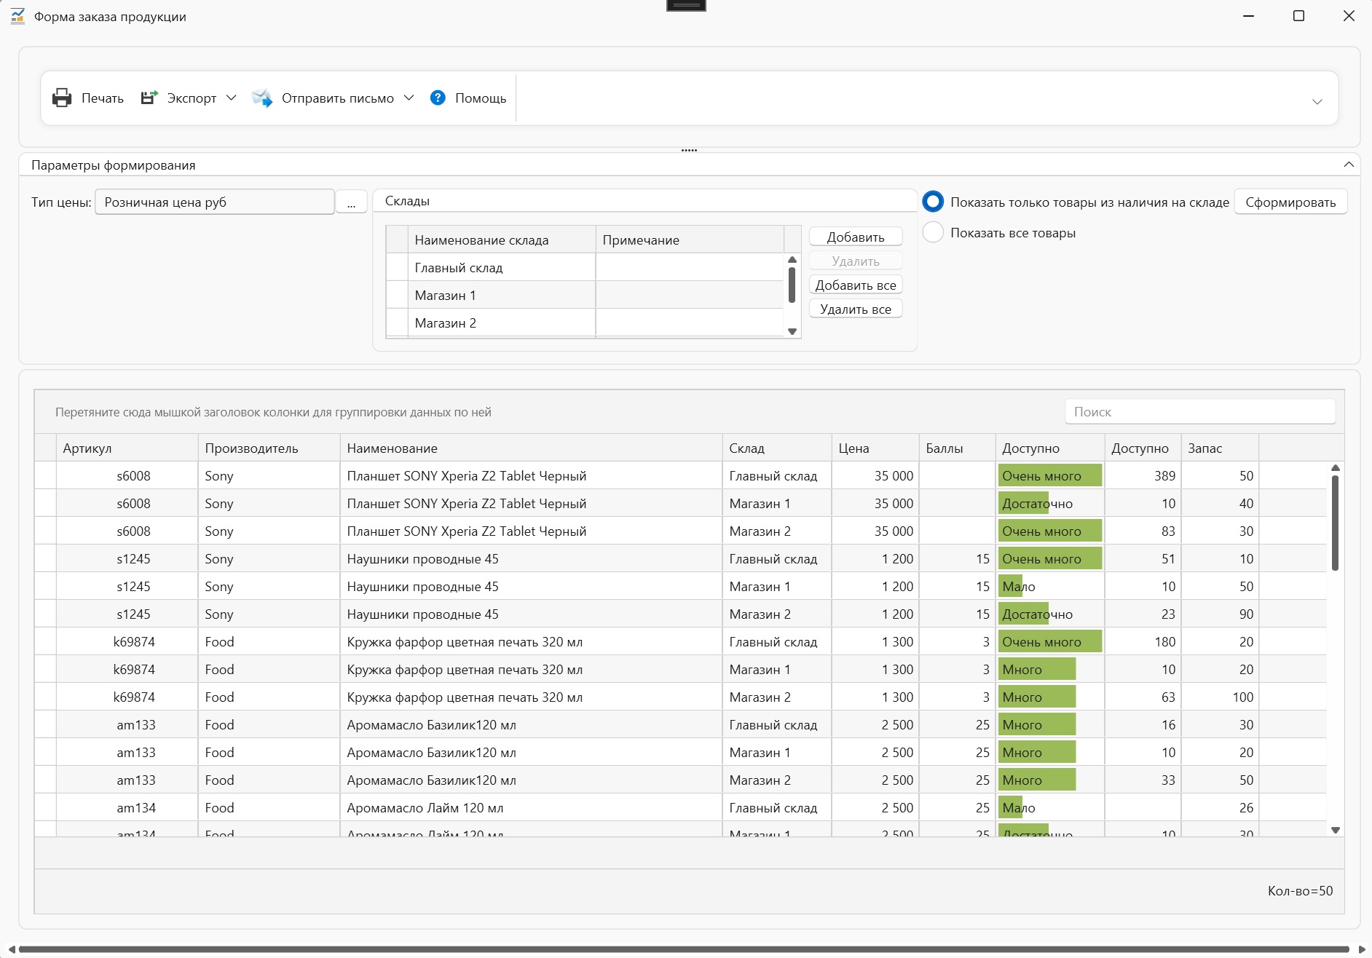Select the Главный склад warehouse row
The image size is (1372, 958).
point(585,267)
